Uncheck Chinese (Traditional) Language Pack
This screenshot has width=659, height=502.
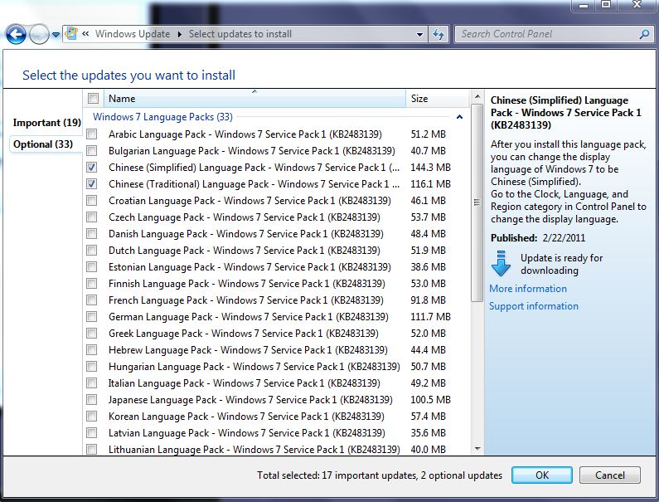(92, 184)
